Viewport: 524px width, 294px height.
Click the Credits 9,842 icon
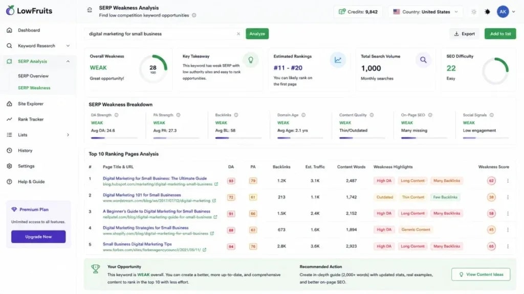[x=342, y=12]
